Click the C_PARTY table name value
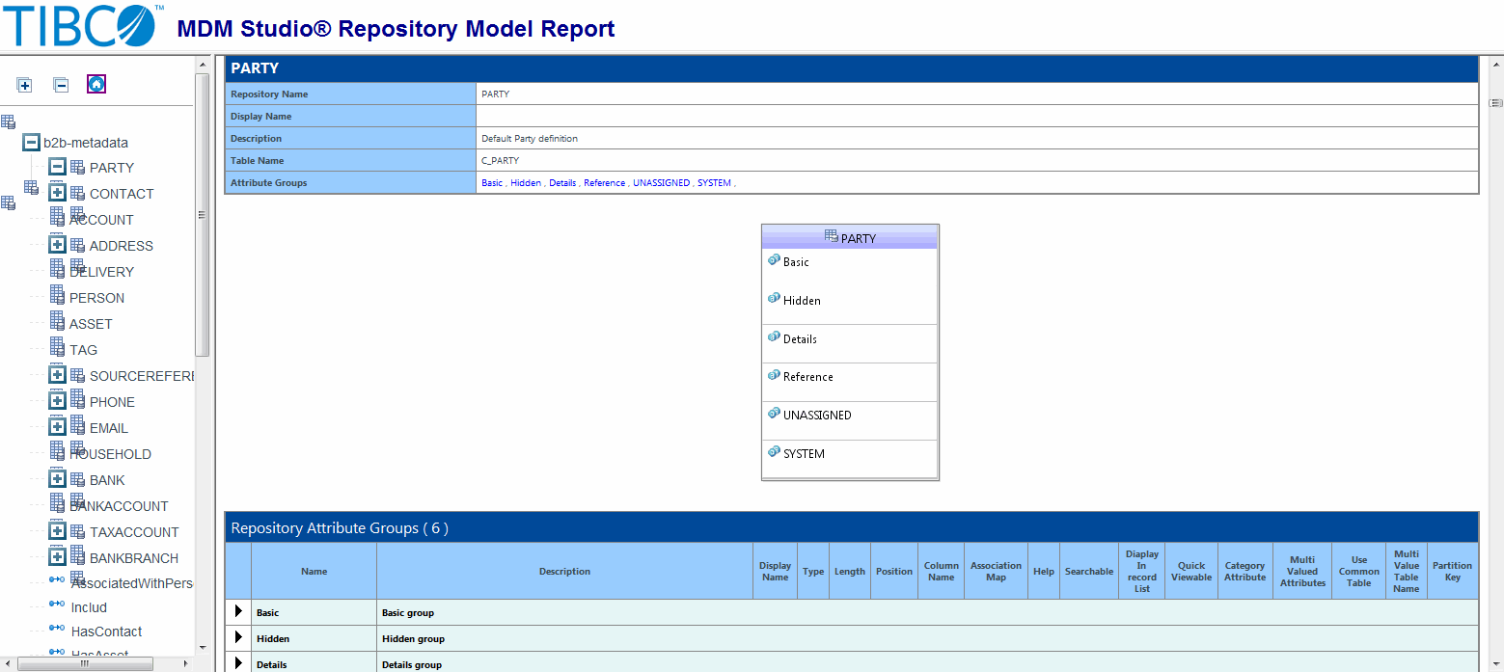This screenshot has width=1504, height=672. 500,160
